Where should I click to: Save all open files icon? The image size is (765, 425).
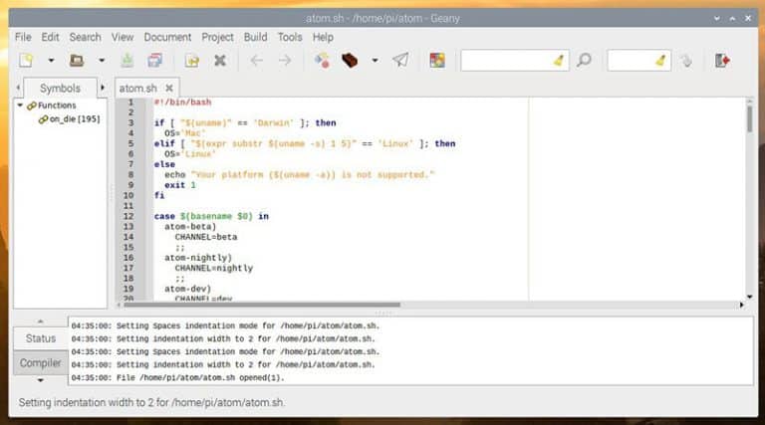coord(155,61)
